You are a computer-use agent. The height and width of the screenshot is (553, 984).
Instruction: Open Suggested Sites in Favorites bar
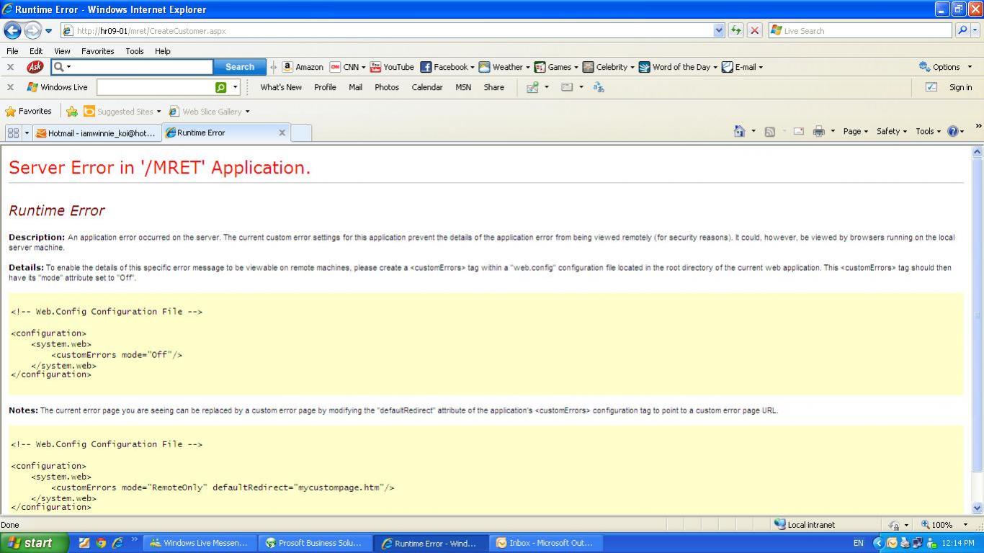122,112
